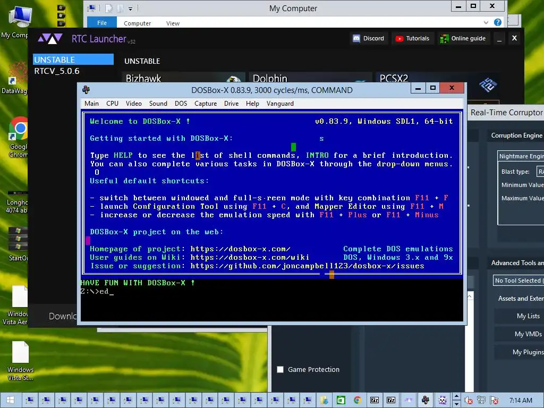The height and width of the screenshot is (408, 544).
Task: Click the RTC skull taskbar icon
Action: click(x=443, y=400)
